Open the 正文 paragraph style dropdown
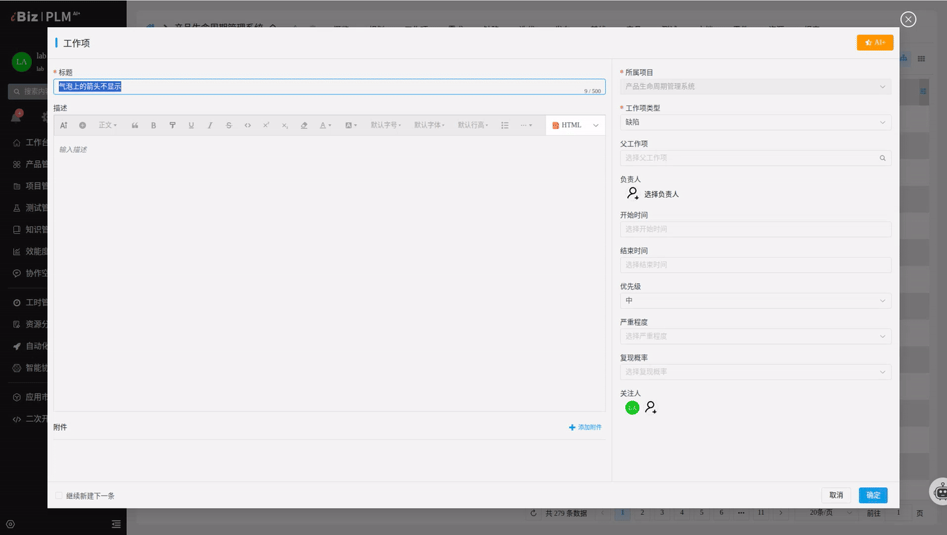This screenshot has width=947, height=535. click(107, 126)
